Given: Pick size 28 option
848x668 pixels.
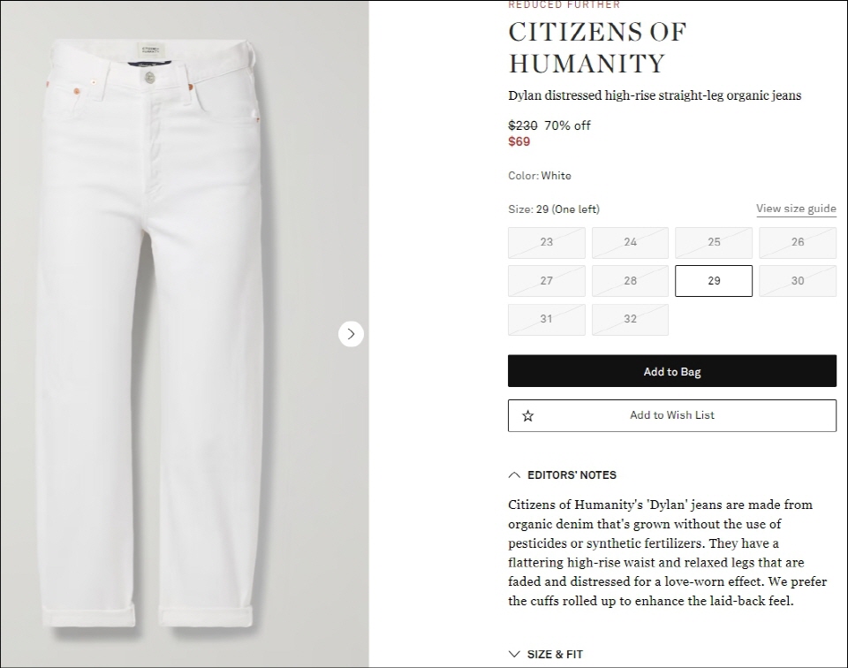Looking at the screenshot, I should [630, 281].
